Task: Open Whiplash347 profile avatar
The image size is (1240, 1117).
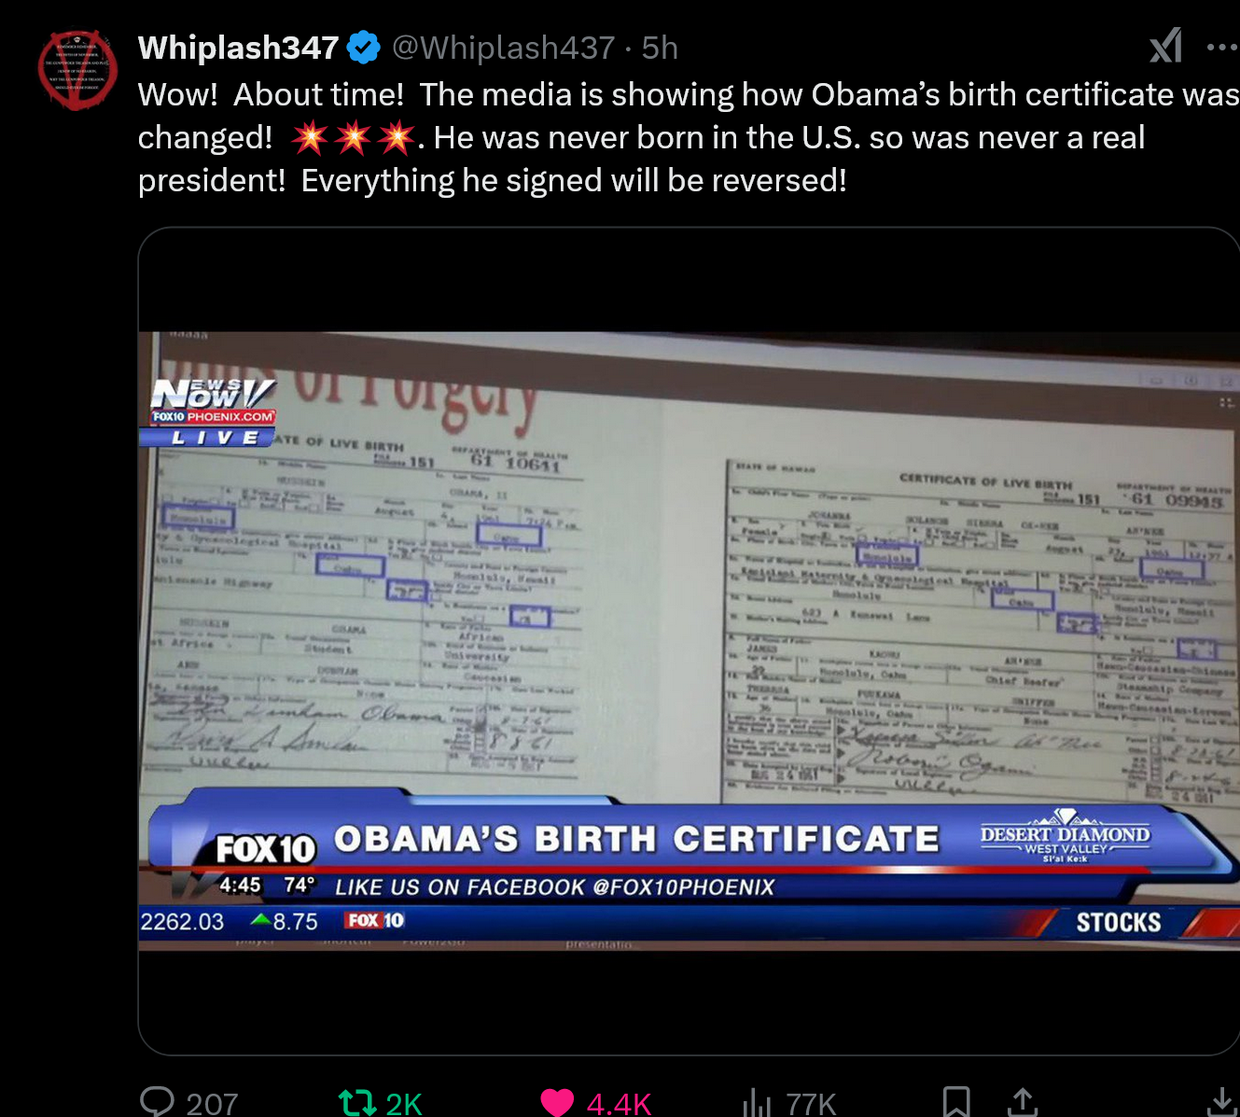Action: tap(77, 70)
